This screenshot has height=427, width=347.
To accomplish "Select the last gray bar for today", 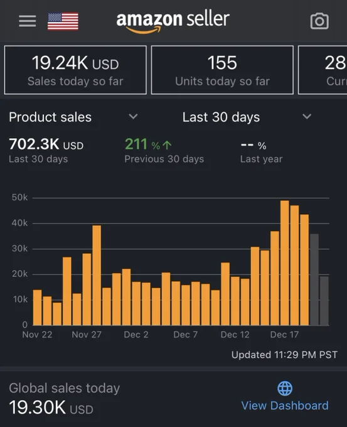I will tap(324, 301).
